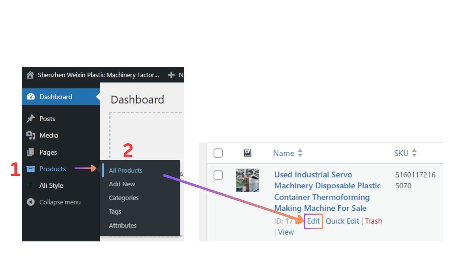Open the thermoforming machine product thumbnail
Viewport: 476px width, 268px height.
(x=247, y=180)
